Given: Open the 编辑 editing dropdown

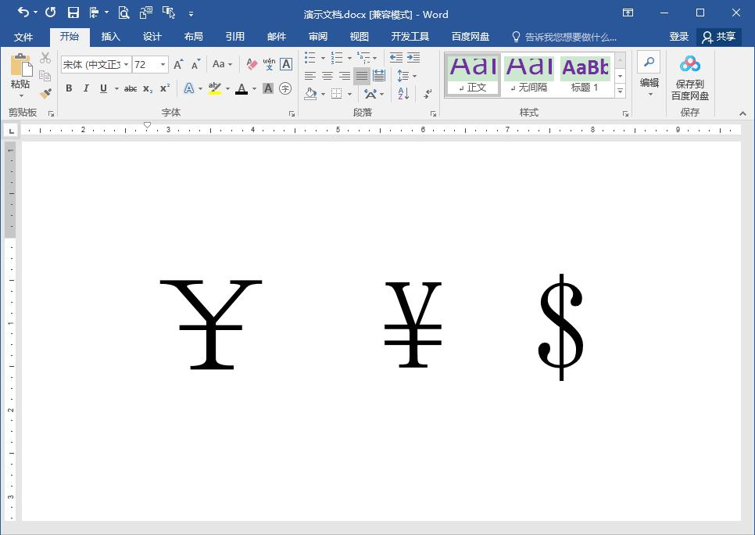Looking at the screenshot, I should coord(649,75).
